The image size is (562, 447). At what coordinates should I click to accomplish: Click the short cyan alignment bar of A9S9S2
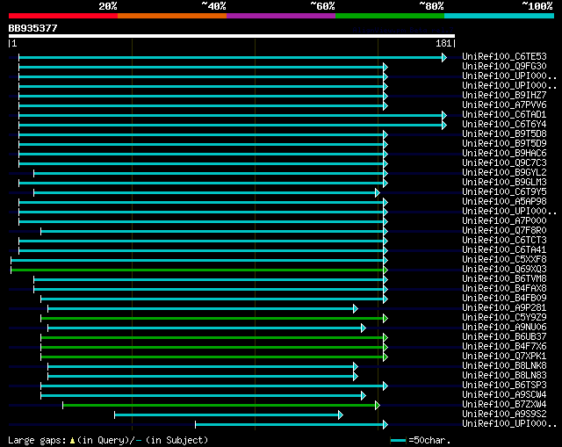[228, 415]
